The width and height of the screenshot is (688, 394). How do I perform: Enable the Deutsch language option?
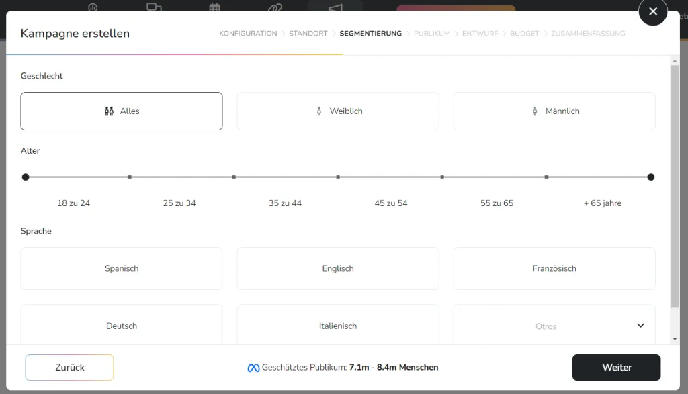[121, 326]
